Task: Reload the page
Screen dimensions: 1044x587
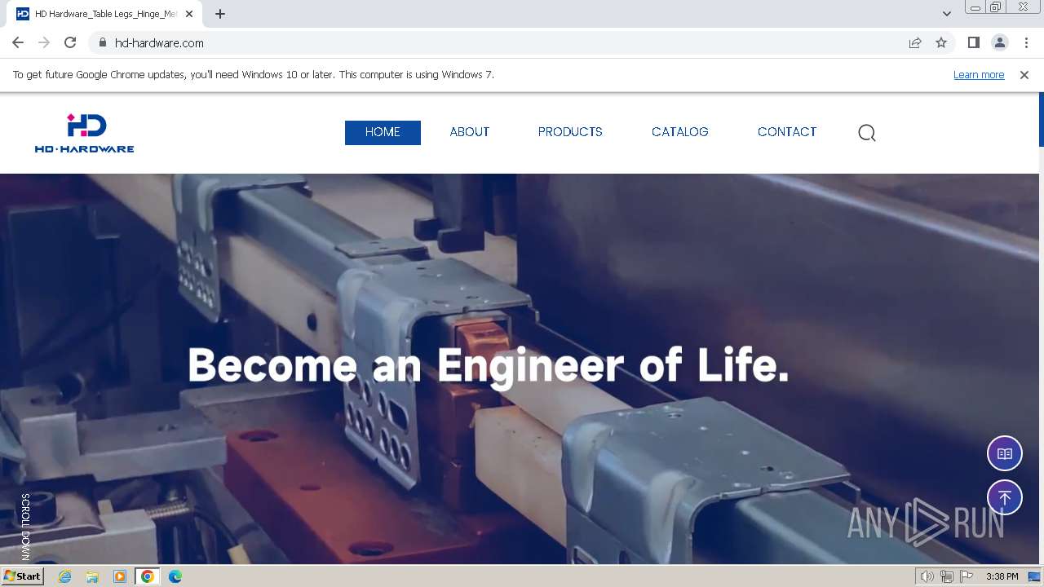Action: pyautogui.click(x=70, y=42)
